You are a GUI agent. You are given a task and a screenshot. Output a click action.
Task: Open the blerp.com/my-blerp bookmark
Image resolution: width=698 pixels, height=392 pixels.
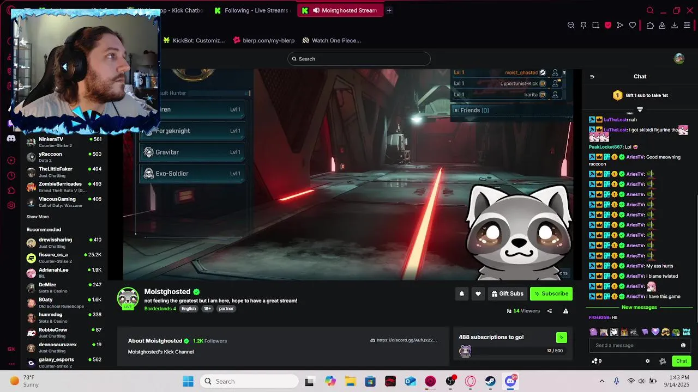[264, 40]
